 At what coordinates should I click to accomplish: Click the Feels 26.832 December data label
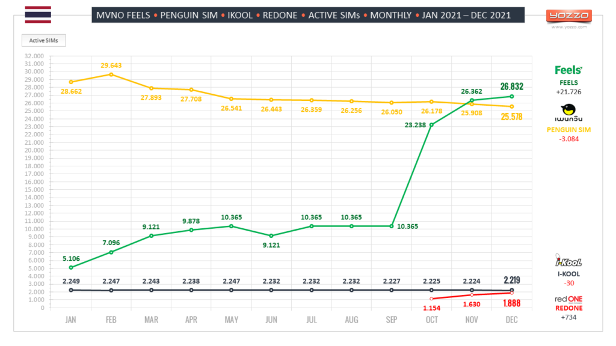point(511,86)
